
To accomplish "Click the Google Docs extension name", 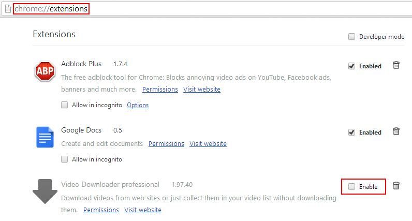I will tap(81, 130).
